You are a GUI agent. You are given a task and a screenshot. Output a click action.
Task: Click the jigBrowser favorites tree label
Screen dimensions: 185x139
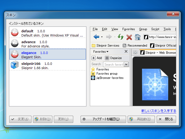(110, 78)
